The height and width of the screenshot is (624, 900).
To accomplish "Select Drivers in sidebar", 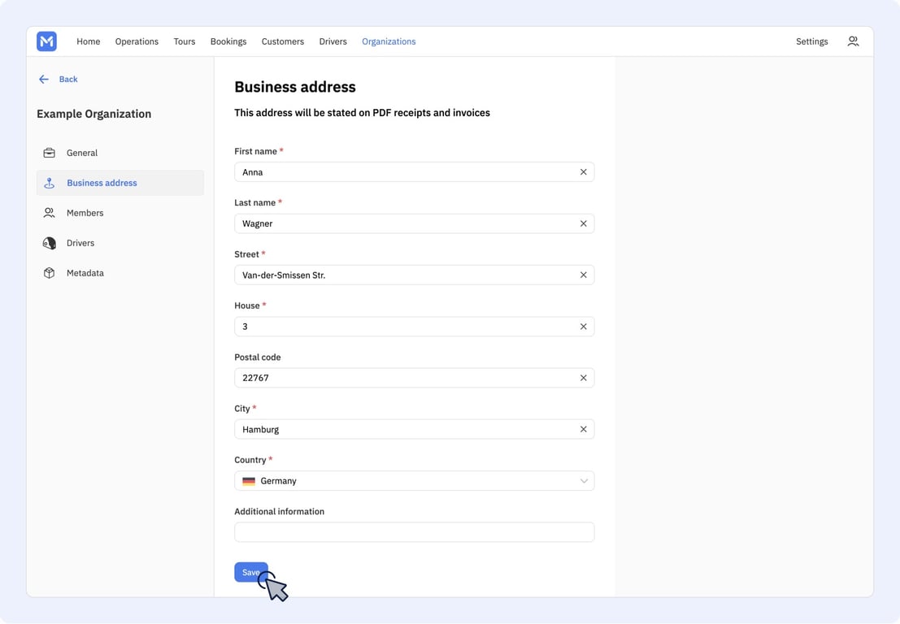I will (120, 243).
